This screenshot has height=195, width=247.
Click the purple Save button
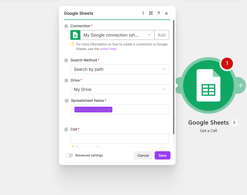pyautogui.click(x=162, y=155)
